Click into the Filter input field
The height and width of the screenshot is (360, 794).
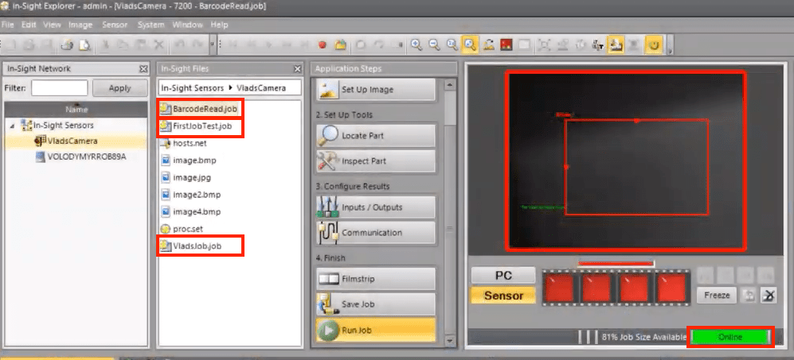pyautogui.click(x=59, y=88)
